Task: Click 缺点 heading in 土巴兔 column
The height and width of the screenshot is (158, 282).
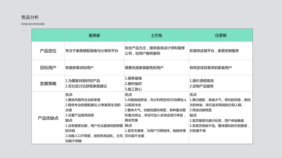Action: (x=128, y=125)
